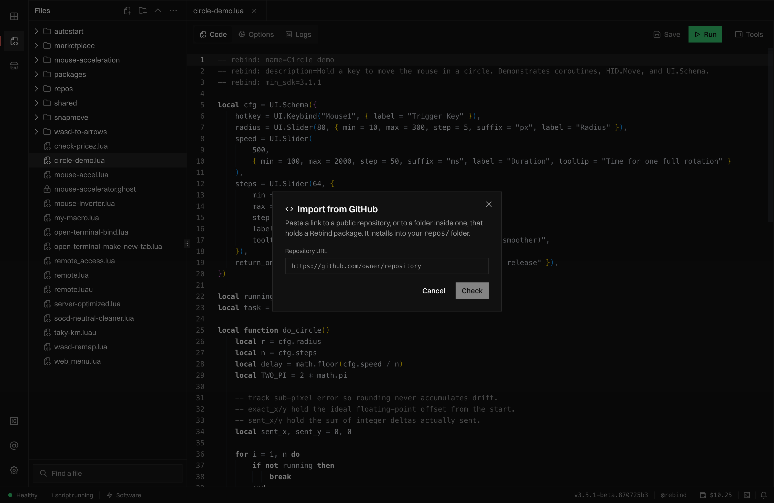The height and width of the screenshot is (503, 774).
Task: Click the Healthy status indicator
Action: pyautogui.click(x=23, y=495)
